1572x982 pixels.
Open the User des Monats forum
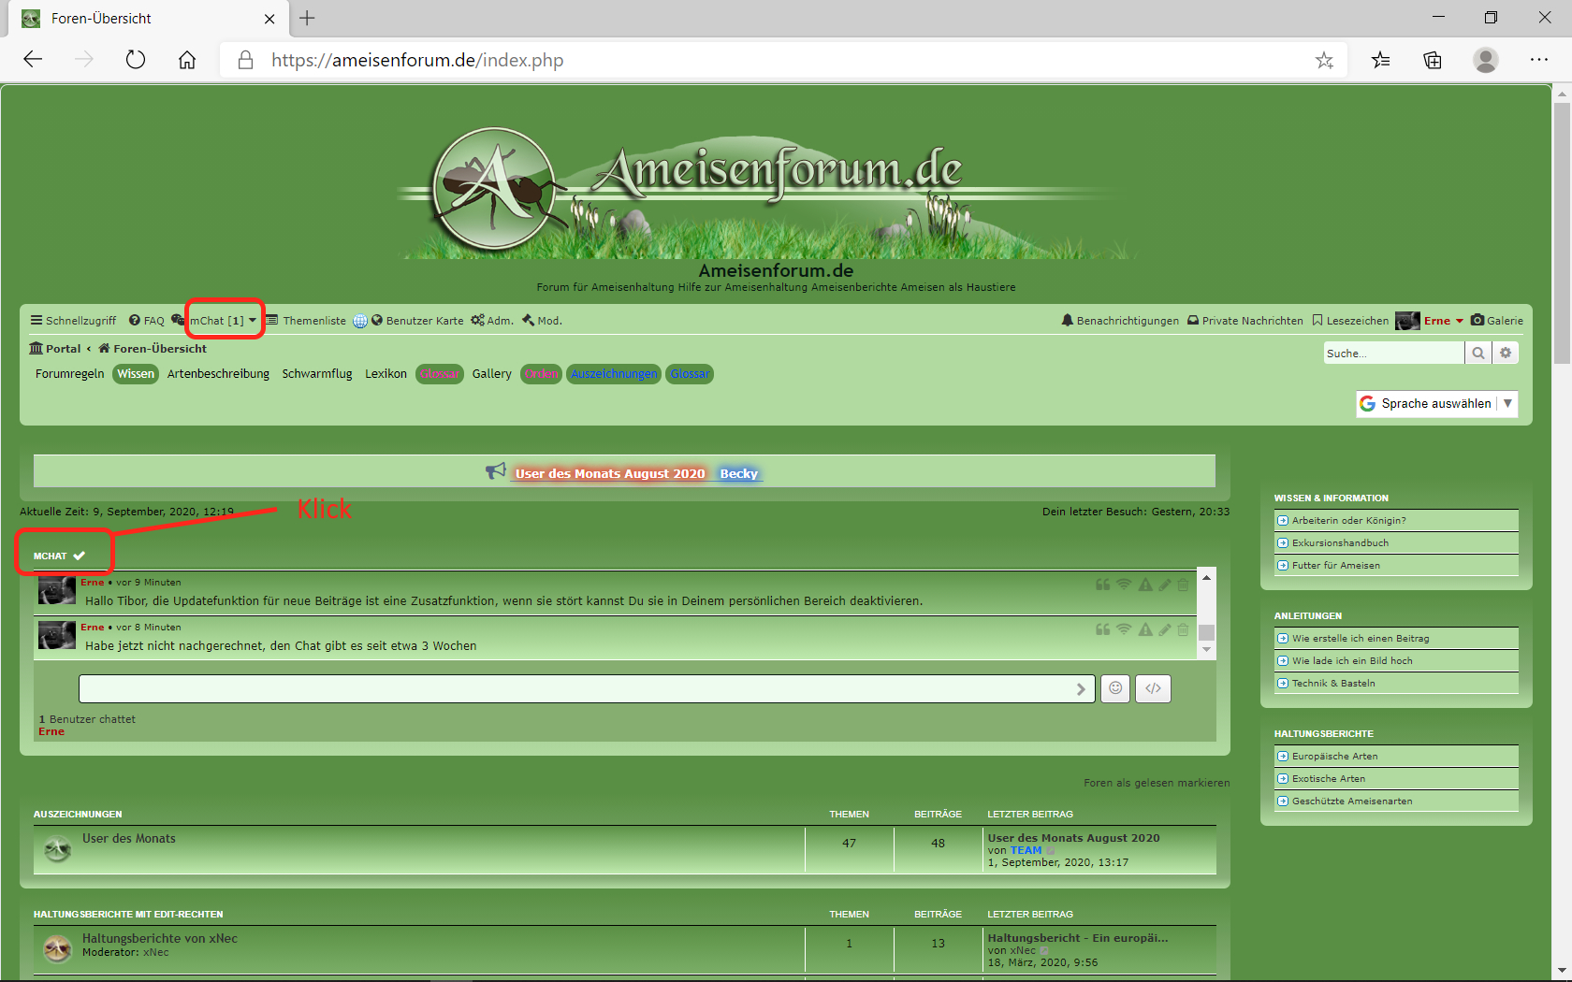pyautogui.click(x=129, y=839)
